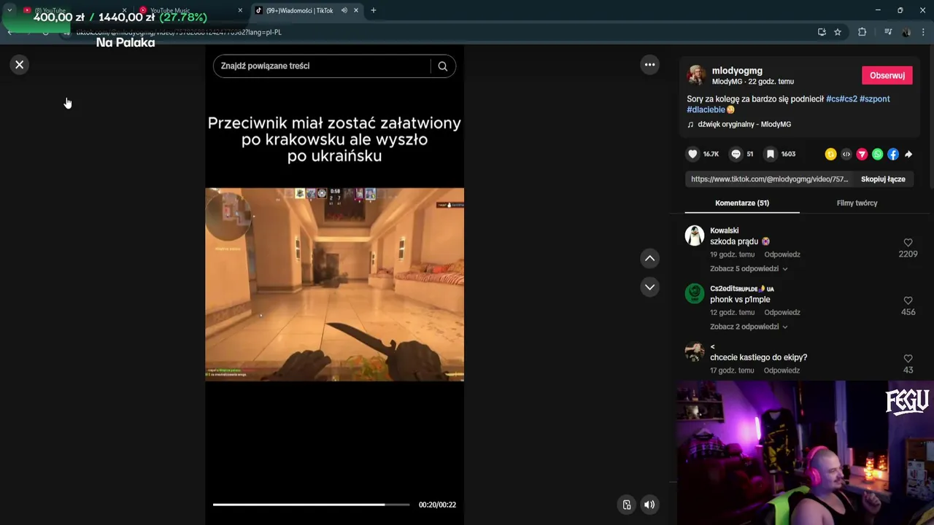The width and height of the screenshot is (934, 525).
Task: Open the browser profile avatar
Action: pos(906,32)
